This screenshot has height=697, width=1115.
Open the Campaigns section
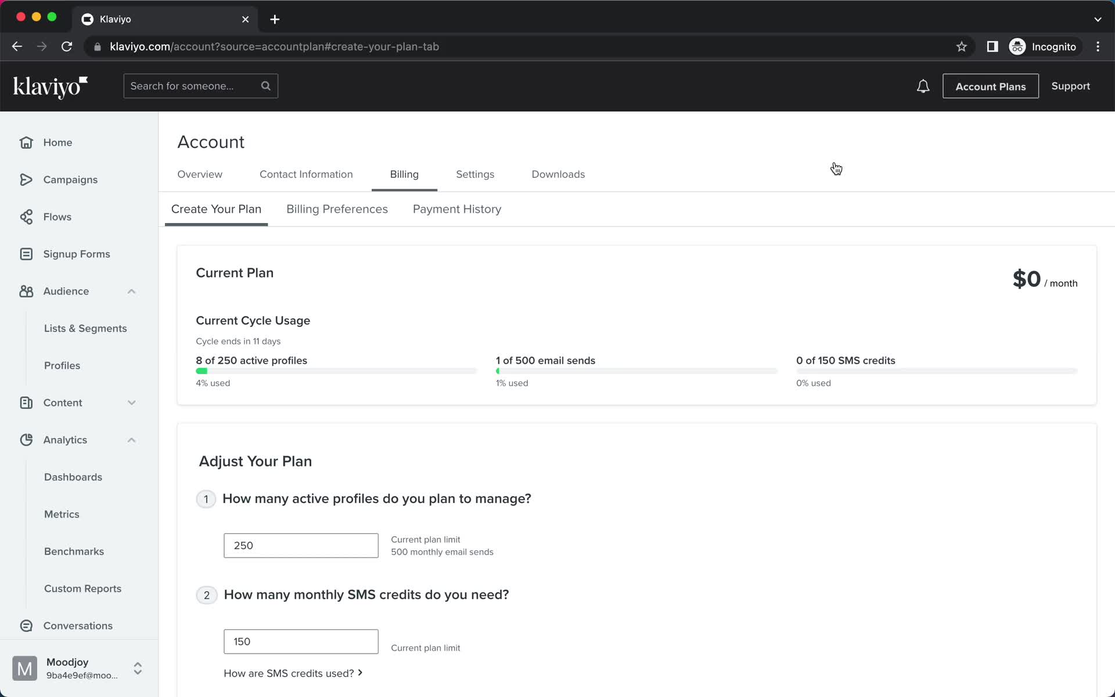(x=71, y=179)
